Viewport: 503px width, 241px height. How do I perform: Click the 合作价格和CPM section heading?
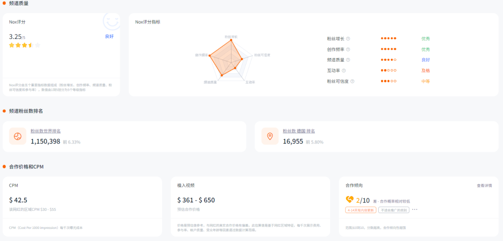coord(26,167)
